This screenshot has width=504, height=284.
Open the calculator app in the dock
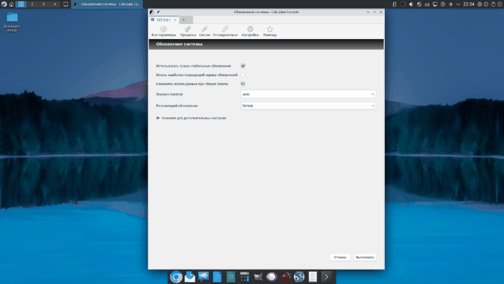click(x=244, y=276)
